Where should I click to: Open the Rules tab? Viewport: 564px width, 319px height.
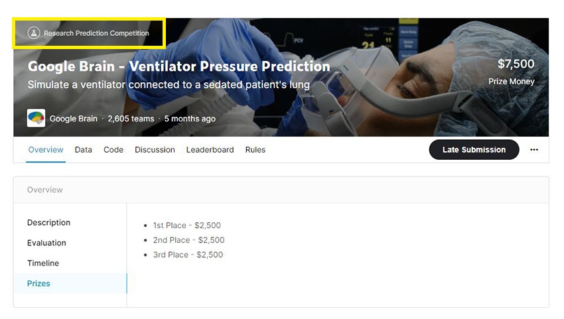click(x=255, y=150)
